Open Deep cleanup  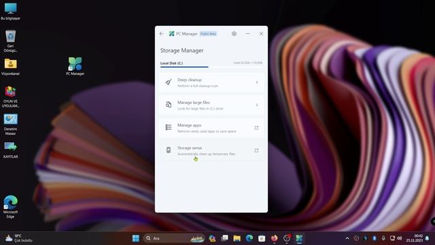[x=211, y=82]
